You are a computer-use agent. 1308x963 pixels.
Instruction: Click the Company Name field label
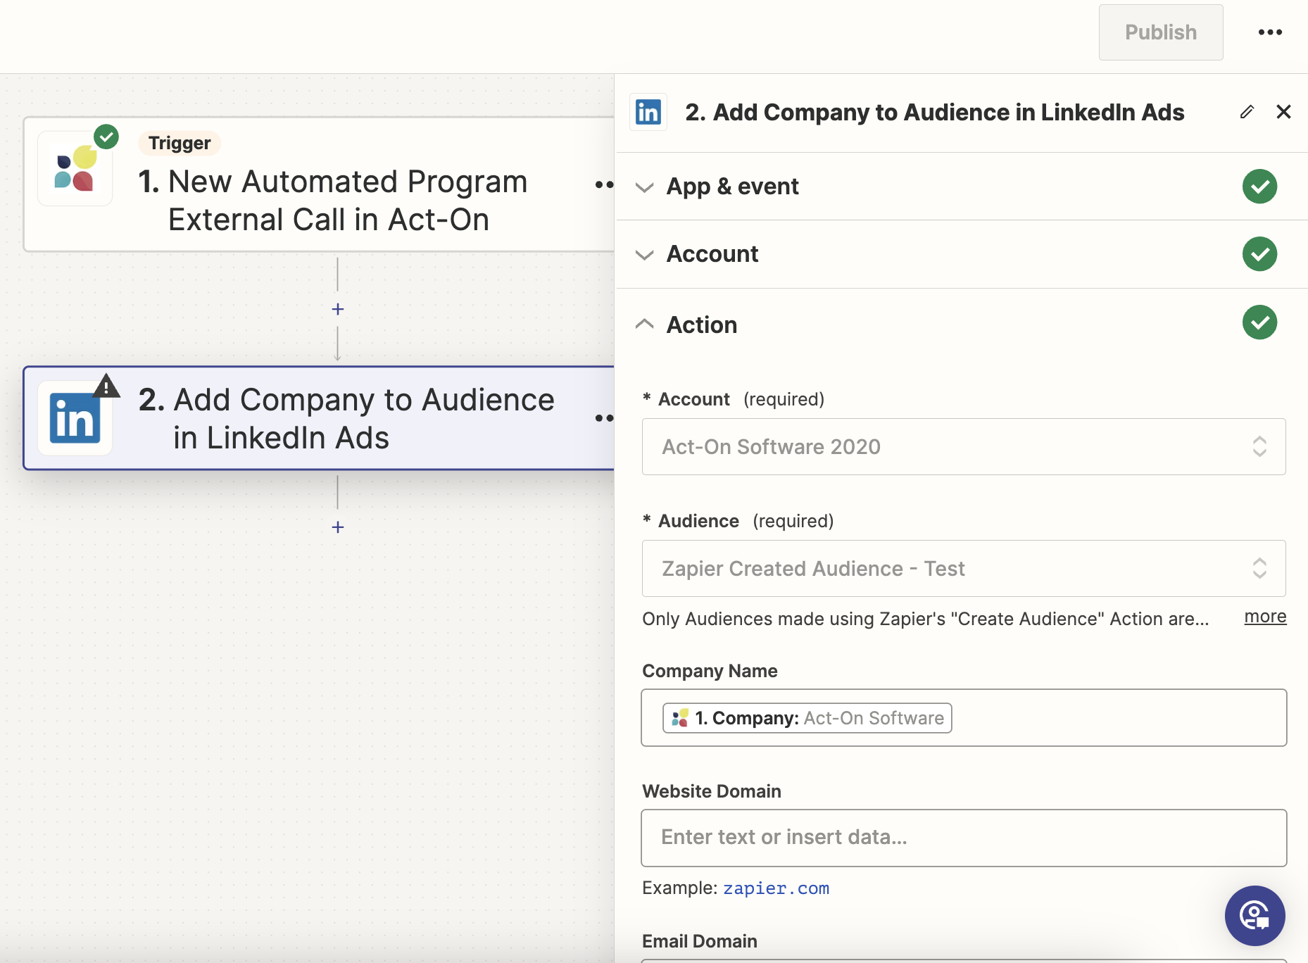tap(710, 671)
